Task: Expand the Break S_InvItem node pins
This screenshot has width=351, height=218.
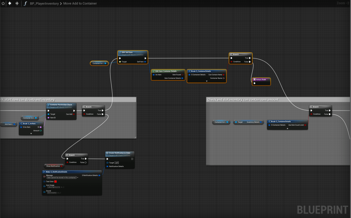Action: (x=31, y=134)
